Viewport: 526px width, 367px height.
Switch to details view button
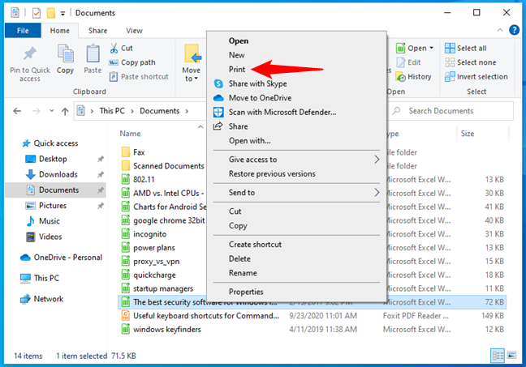496,356
